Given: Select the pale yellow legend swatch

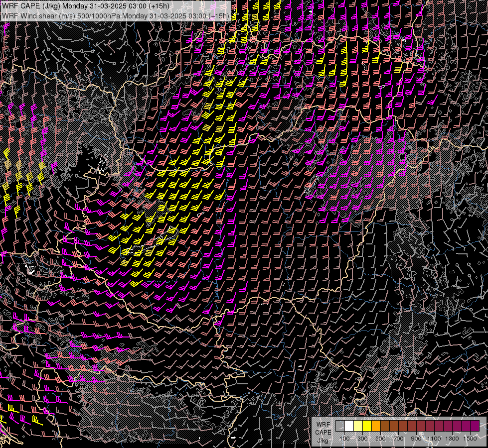Looking at the screenshot, I should point(358,426).
